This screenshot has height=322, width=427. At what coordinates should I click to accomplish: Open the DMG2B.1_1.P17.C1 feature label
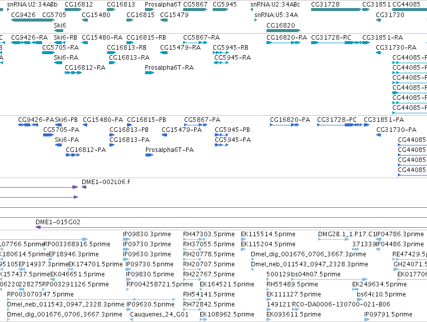click(x=347, y=234)
